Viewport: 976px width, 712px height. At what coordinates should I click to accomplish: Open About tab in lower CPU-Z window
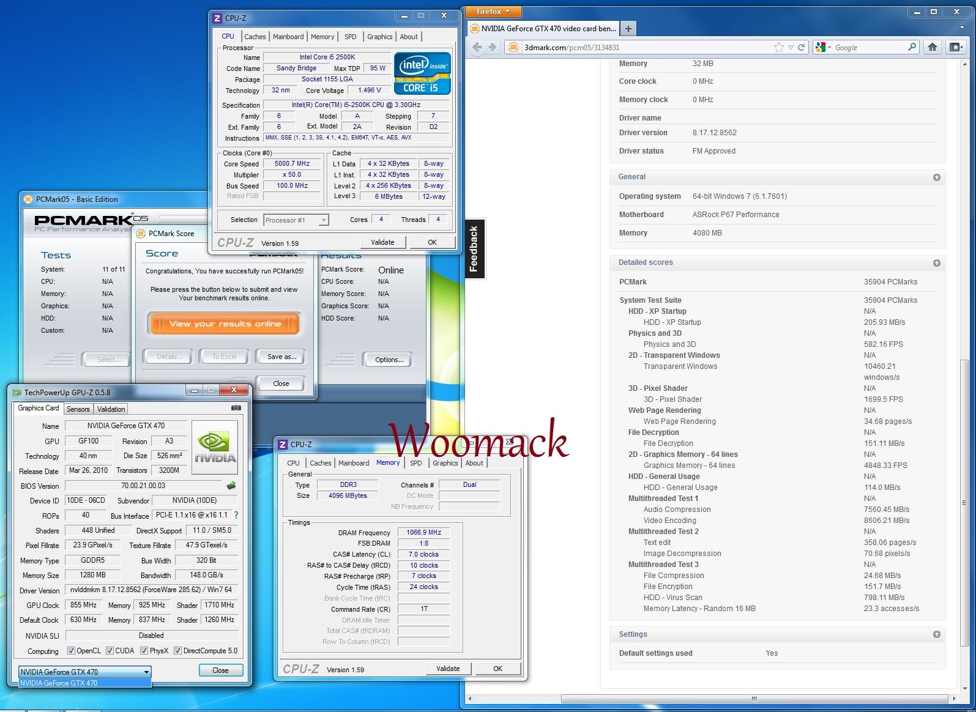(x=474, y=463)
